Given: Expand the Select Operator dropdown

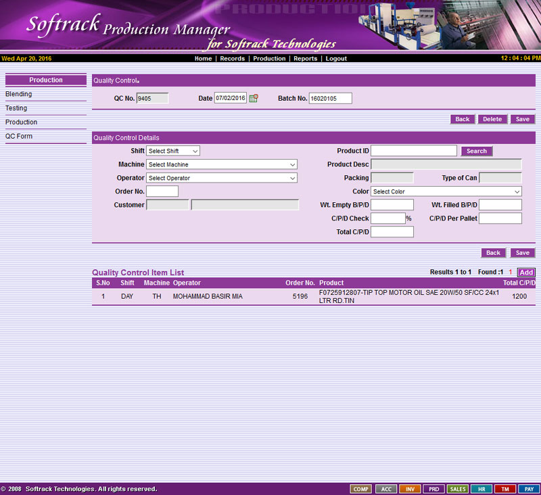Looking at the screenshot, I should tap(222, 179).
